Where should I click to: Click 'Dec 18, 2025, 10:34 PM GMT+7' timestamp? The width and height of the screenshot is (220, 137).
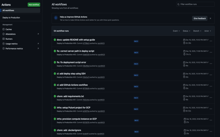pos(197,74)
